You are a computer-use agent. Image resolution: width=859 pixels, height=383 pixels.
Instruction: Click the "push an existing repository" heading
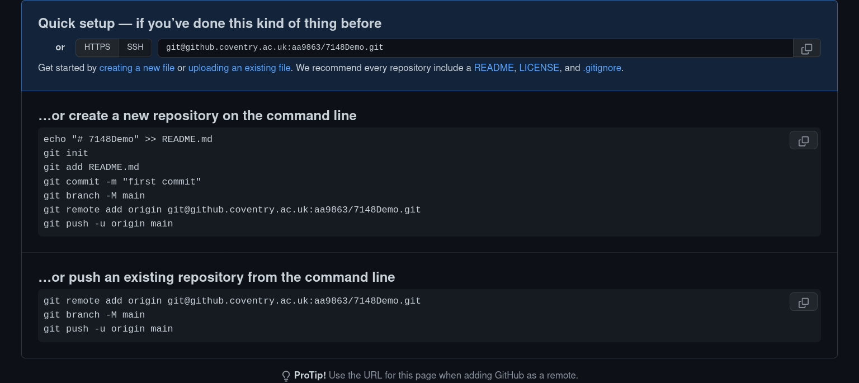[x=216, y=277]
